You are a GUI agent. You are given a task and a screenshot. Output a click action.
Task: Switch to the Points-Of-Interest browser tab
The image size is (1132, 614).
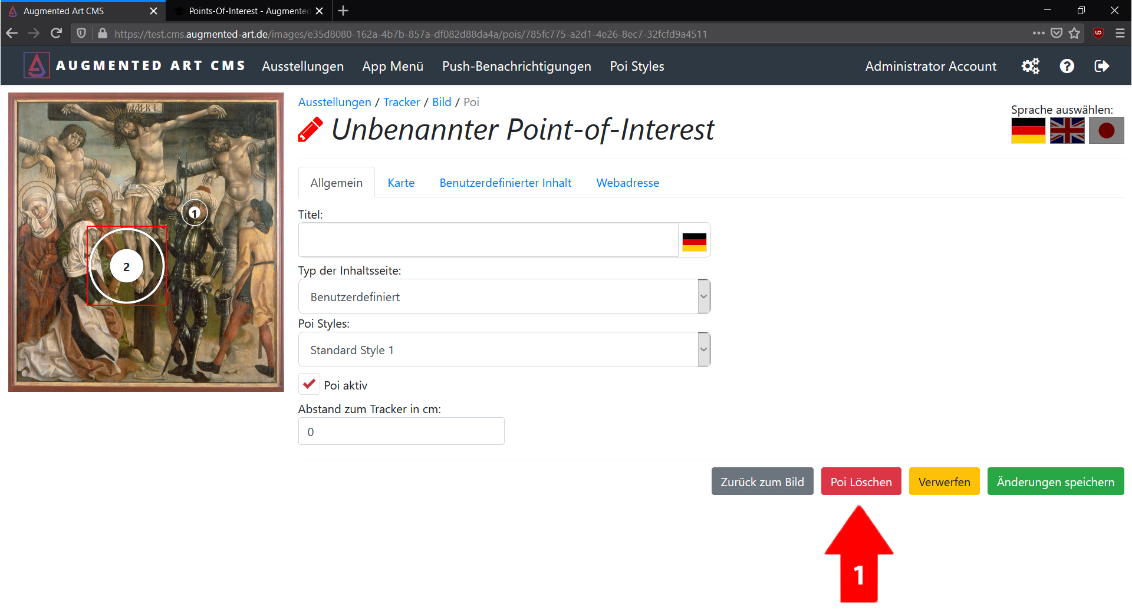248,11
